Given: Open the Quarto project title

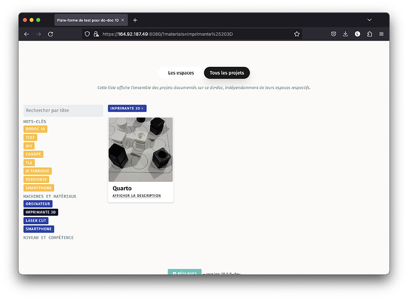Looking at the screenshot, I should [x=122, y=188].
